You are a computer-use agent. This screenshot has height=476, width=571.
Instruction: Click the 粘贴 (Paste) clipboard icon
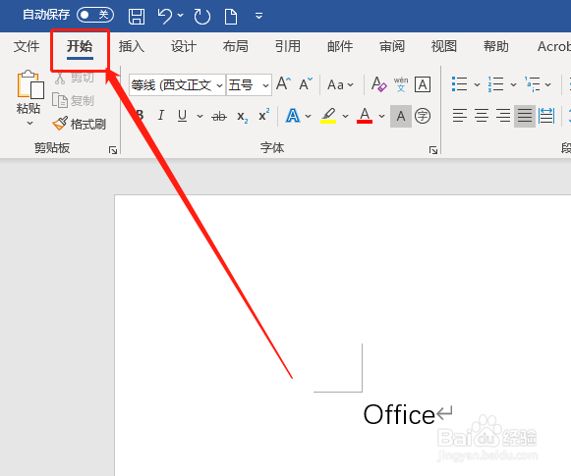pyautogui.click(x=30, y=84)
